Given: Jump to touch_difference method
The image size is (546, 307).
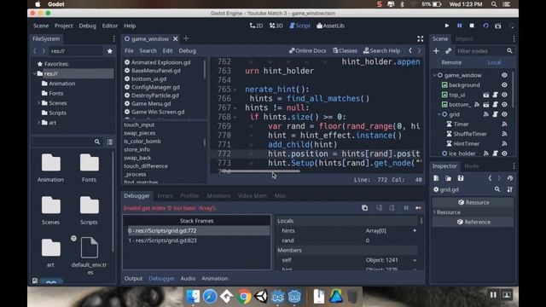Looking at the screenshot, I should (x=146, y=166).
